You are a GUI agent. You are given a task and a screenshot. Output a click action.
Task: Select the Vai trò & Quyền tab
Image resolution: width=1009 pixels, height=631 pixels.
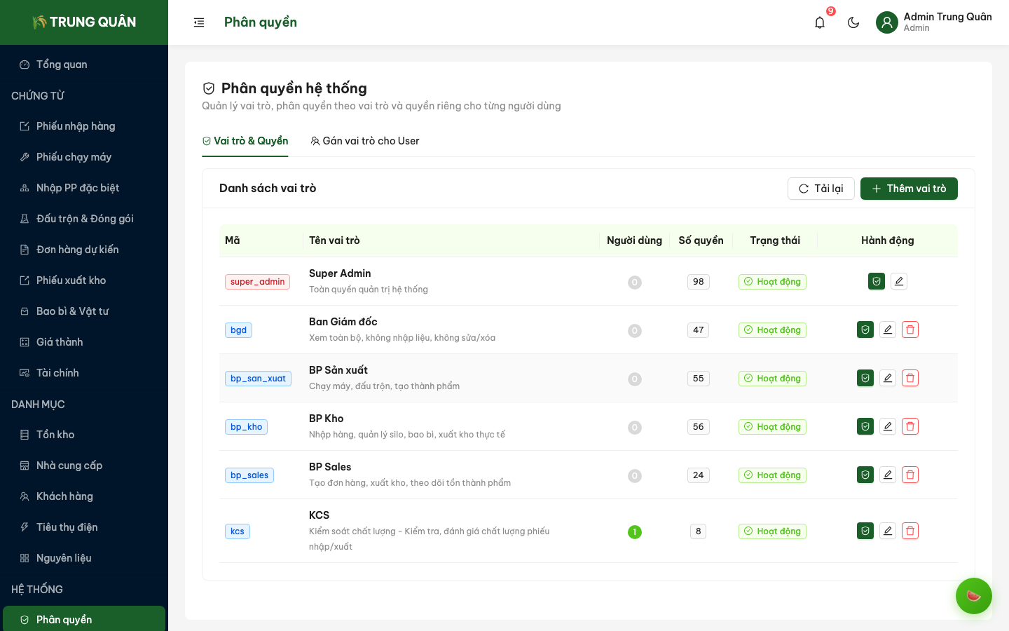pos(245,141)
